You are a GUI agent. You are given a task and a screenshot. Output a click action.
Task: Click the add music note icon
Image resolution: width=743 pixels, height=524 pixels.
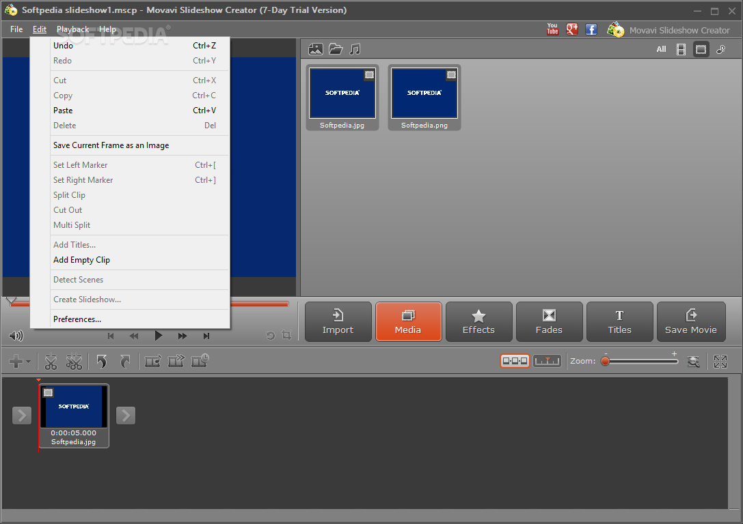pyautogui.click(x=355, y=49)
